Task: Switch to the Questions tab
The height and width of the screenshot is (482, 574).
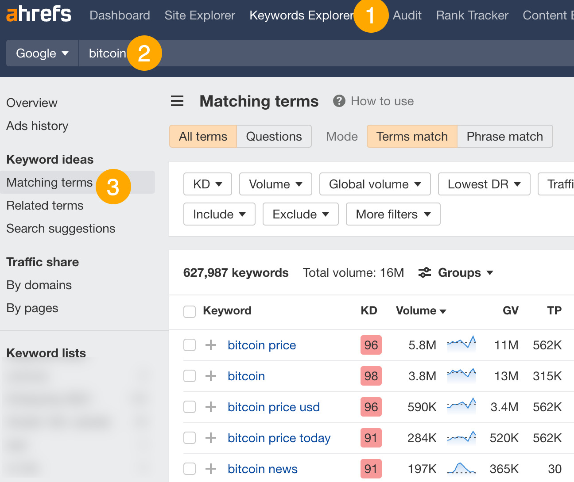Action: tap(274, 136)
